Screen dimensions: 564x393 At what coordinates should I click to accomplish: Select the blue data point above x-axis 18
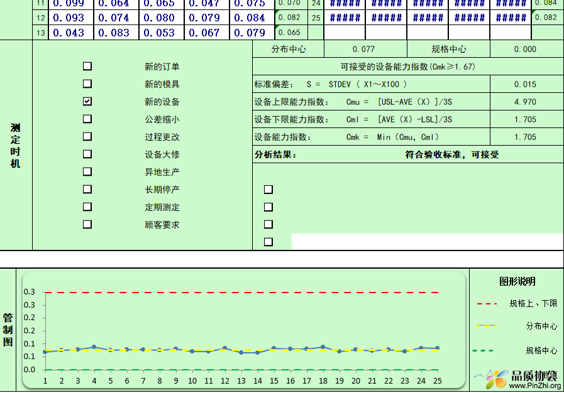tap(323, 347)
